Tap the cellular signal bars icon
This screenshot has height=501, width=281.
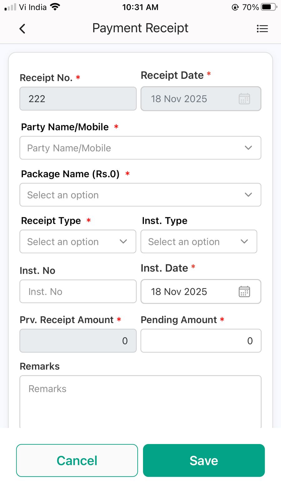coord(10,7)
